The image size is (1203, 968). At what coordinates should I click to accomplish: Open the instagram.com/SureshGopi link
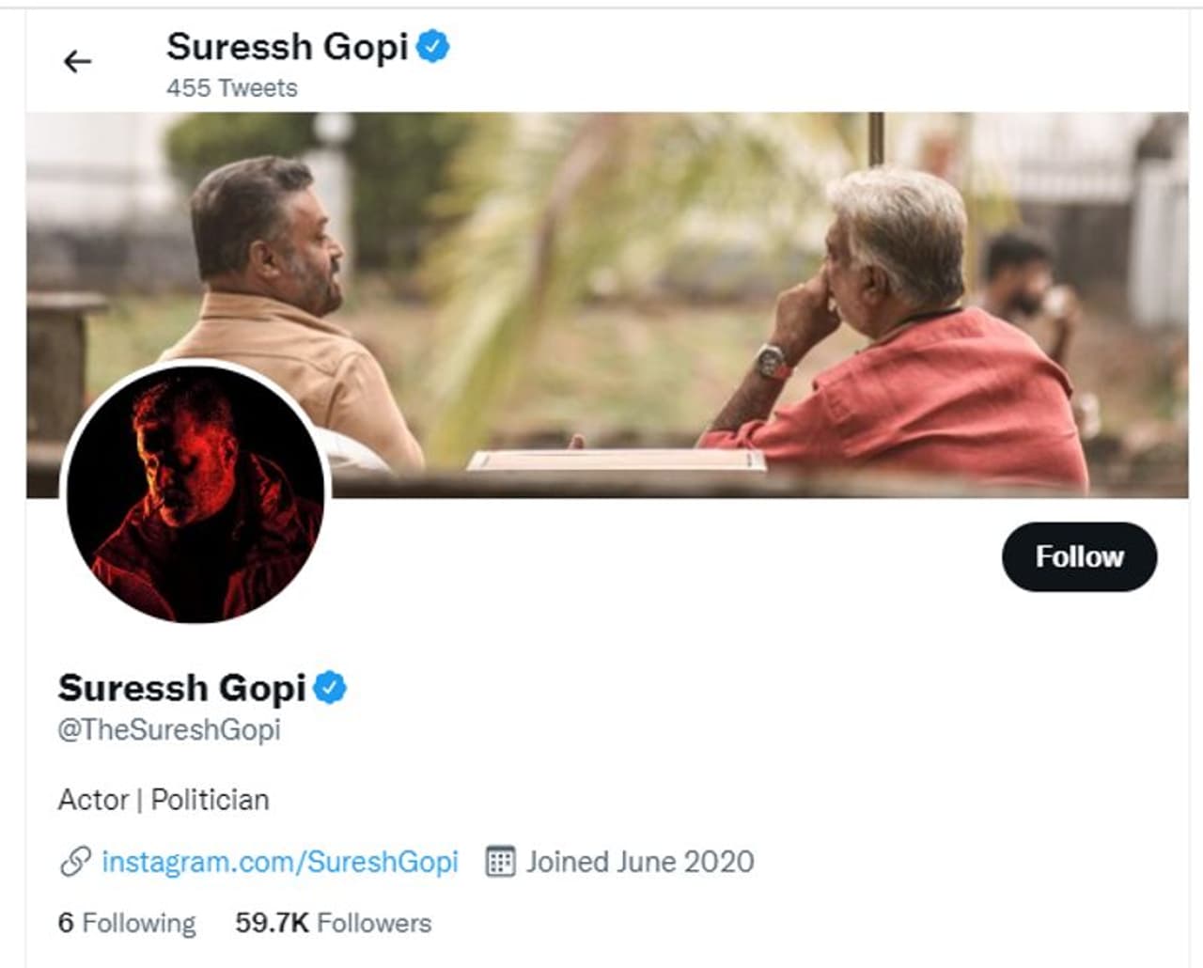pos(279,862)
